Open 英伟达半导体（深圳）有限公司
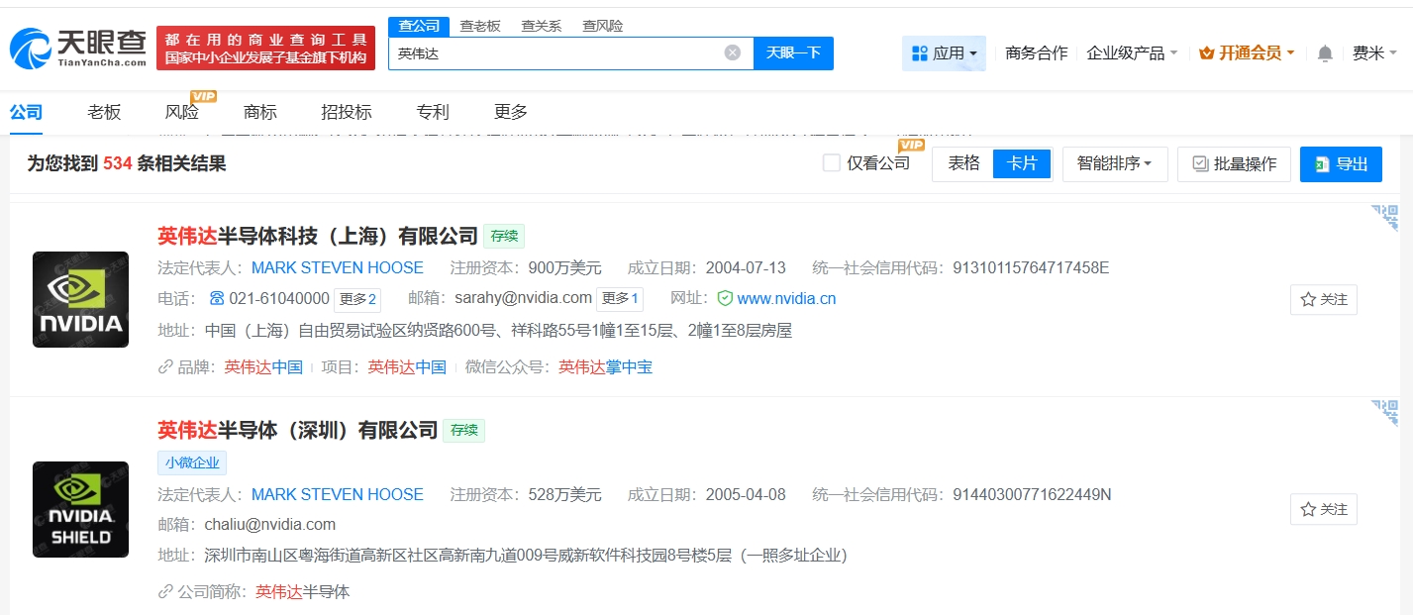This screenshot has width=1413, height=615. pos(297,430)
